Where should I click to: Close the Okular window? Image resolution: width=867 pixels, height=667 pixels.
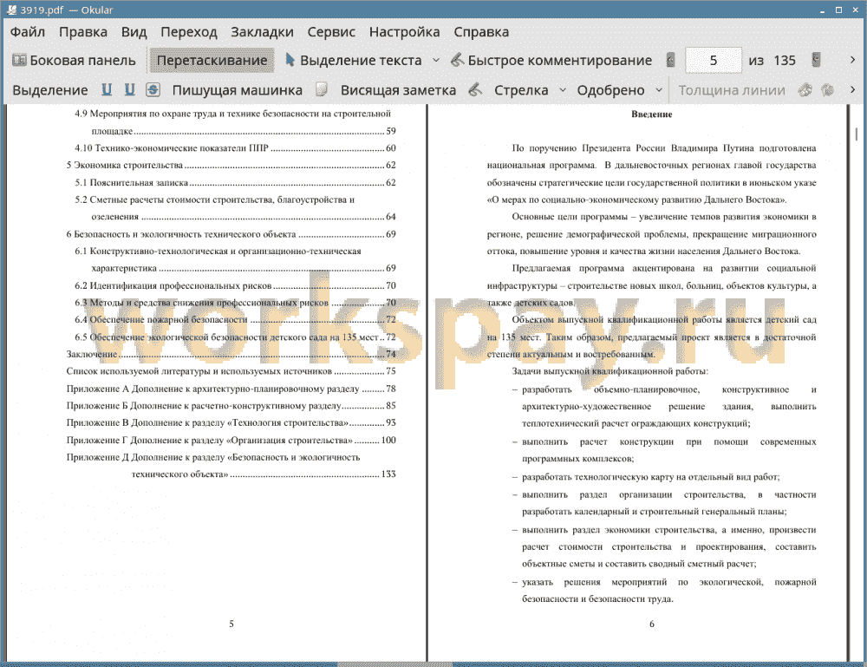coord(855,10)
